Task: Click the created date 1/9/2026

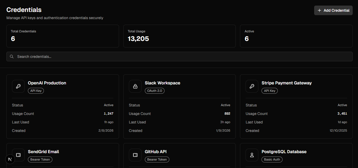Action: coord(223,131)
